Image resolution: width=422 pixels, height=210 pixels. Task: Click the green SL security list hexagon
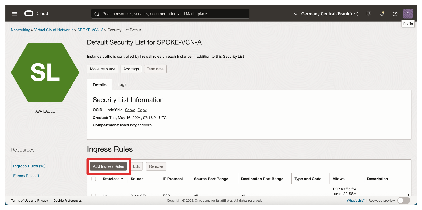pos(45,72)
